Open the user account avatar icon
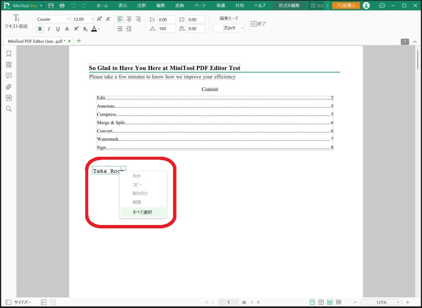This screenshot has width=422, height=308. tap(366, 5)
